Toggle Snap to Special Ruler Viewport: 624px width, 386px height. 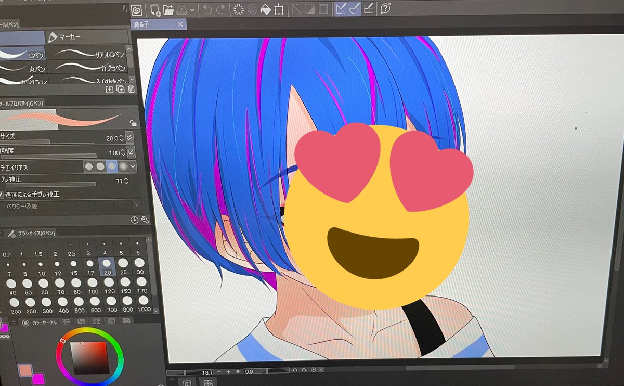coord(355,8)
